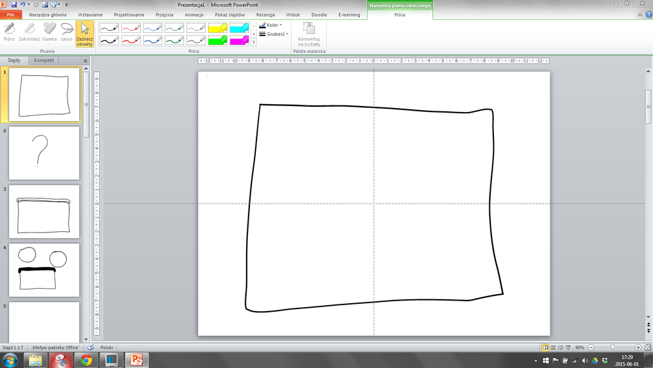Image resolution: width=653 pixels, height=368 pixels.
Task: Choose the red pen style in top row
Action: pos(131,28)
